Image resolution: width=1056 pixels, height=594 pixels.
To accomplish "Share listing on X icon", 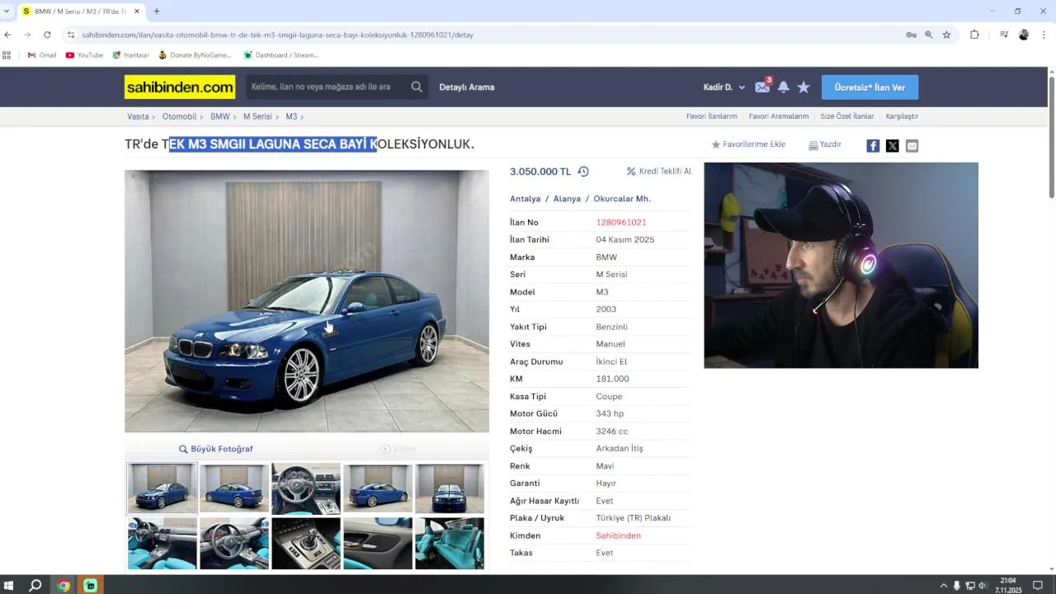I will [892, 146].
